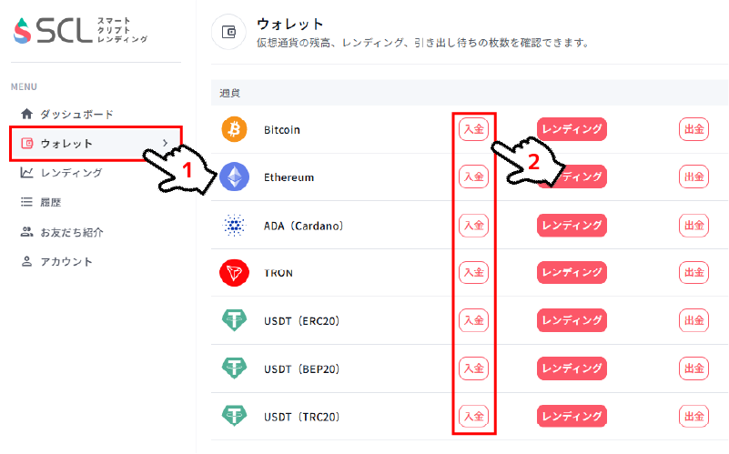Select お友だち紹介 in the sidebar

click(x=71, y=232)
